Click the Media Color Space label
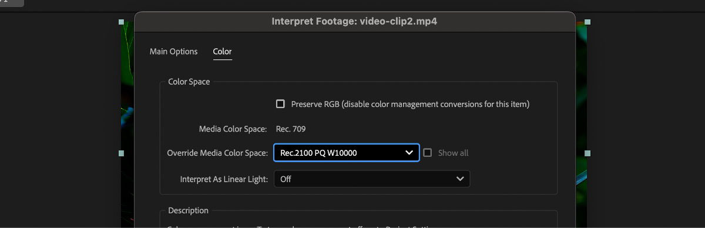 (233, 129)
